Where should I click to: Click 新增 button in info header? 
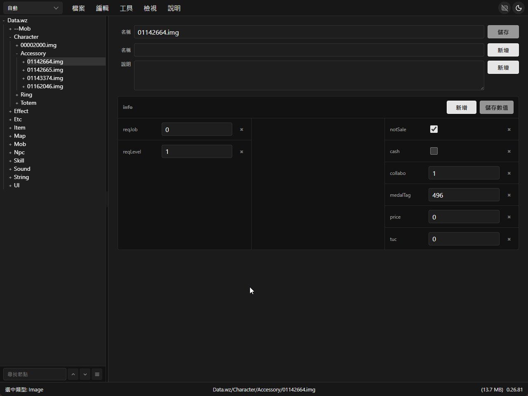coord(462,107)
